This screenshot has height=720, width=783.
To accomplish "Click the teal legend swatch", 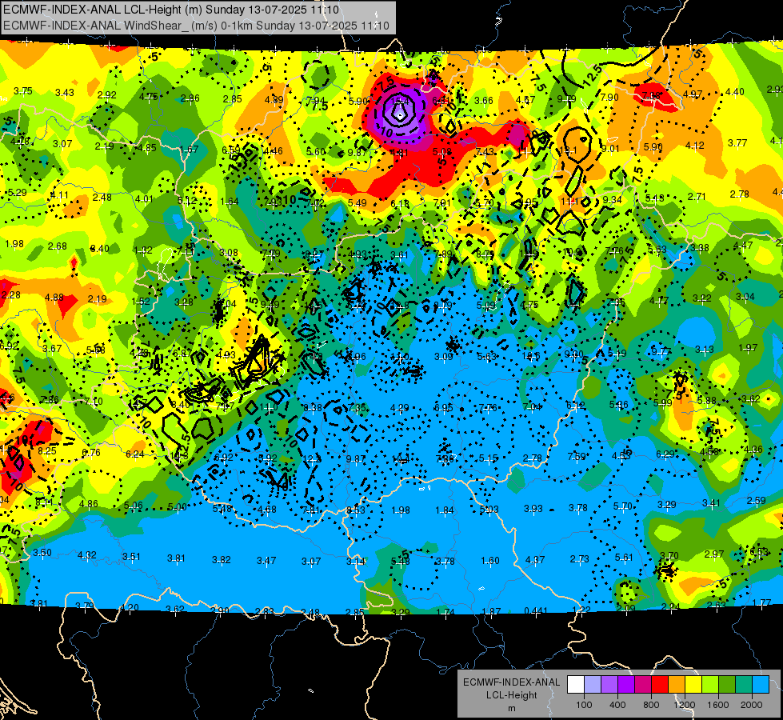I will [743, 685].
